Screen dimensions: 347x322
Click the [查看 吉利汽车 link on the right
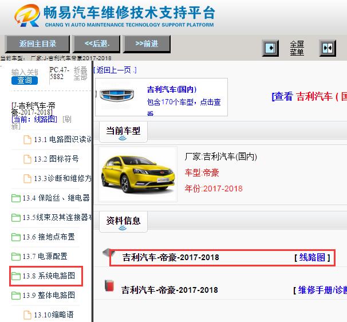tap(309, 97)
